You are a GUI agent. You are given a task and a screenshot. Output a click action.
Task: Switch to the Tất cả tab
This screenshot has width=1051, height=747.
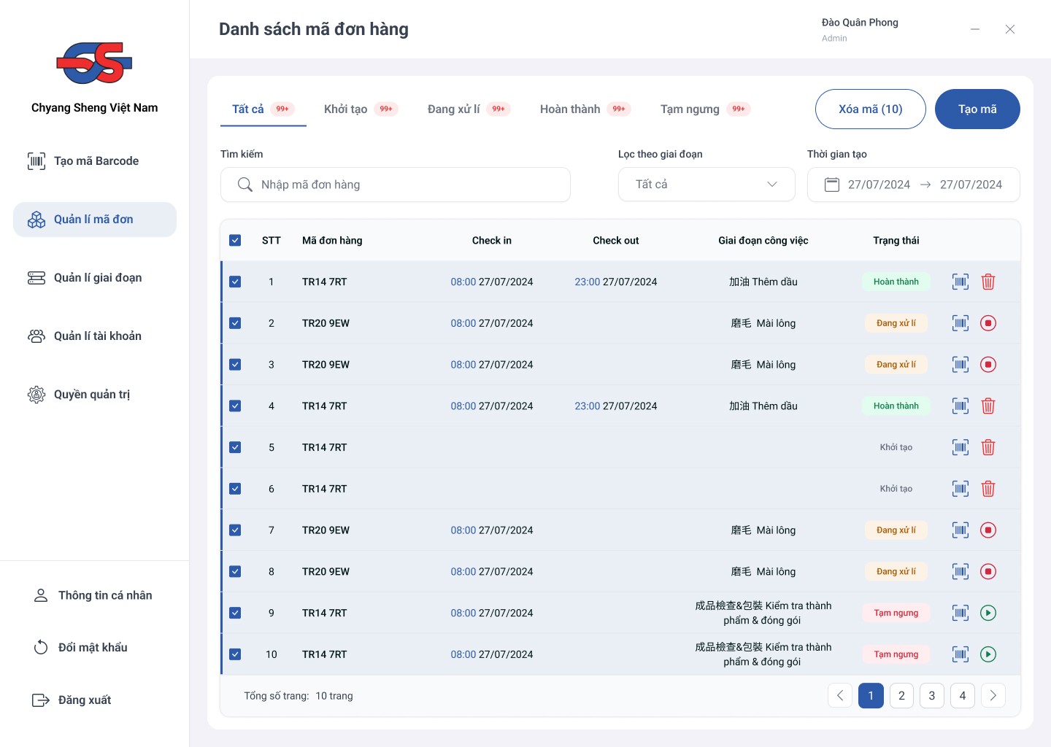[x=263, y=109]
